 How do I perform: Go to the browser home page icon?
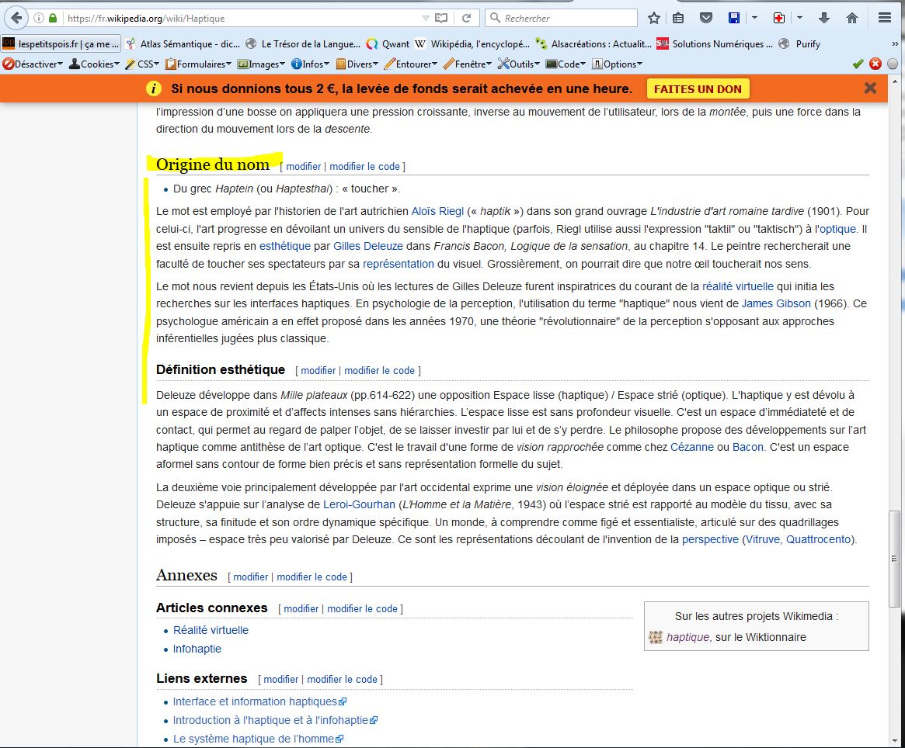coord(851,18)
